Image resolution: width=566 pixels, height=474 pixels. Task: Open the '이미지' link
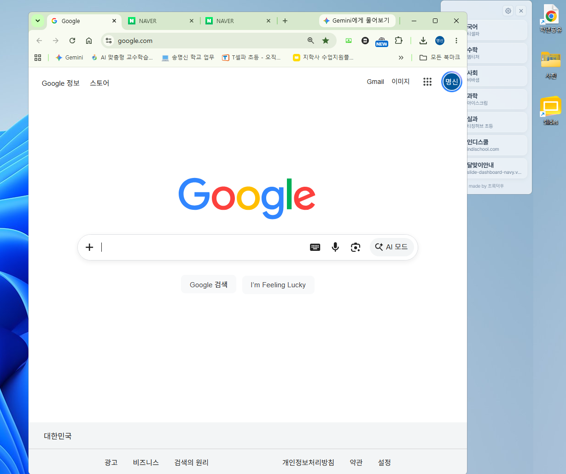tap(401, 82)
